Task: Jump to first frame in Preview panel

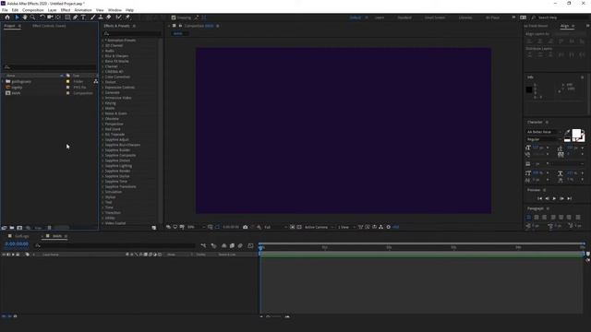Action: [539, 198]
